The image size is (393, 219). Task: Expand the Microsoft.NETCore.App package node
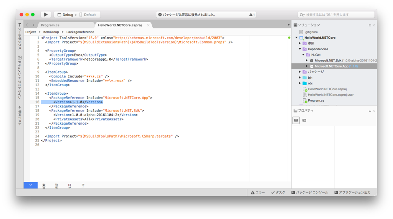pos(307,66)
